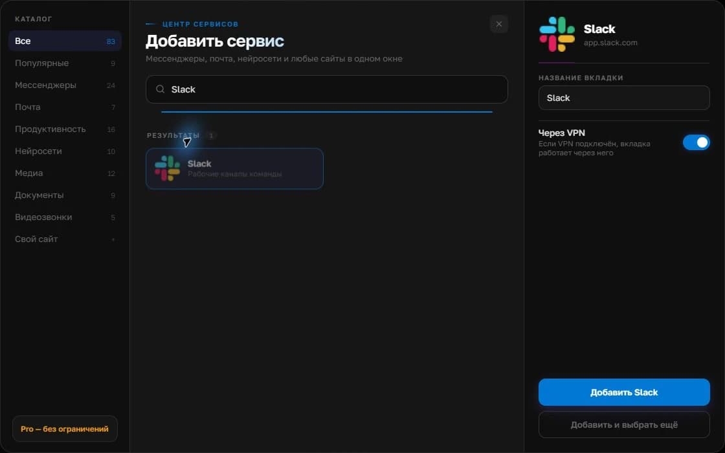Click the Название вкладки label
Screen dimensions: 725x453
click(x=581, y=78)
